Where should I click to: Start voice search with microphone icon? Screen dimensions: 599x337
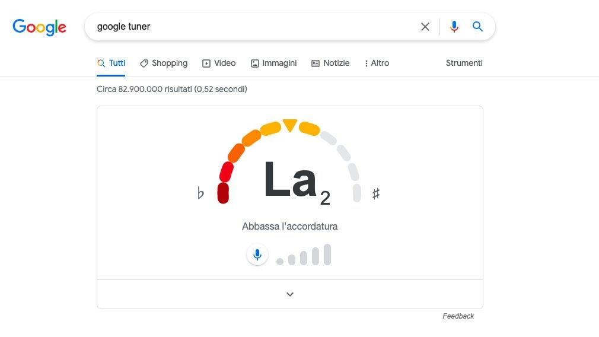pyautogui.click(x=454, y=27)
